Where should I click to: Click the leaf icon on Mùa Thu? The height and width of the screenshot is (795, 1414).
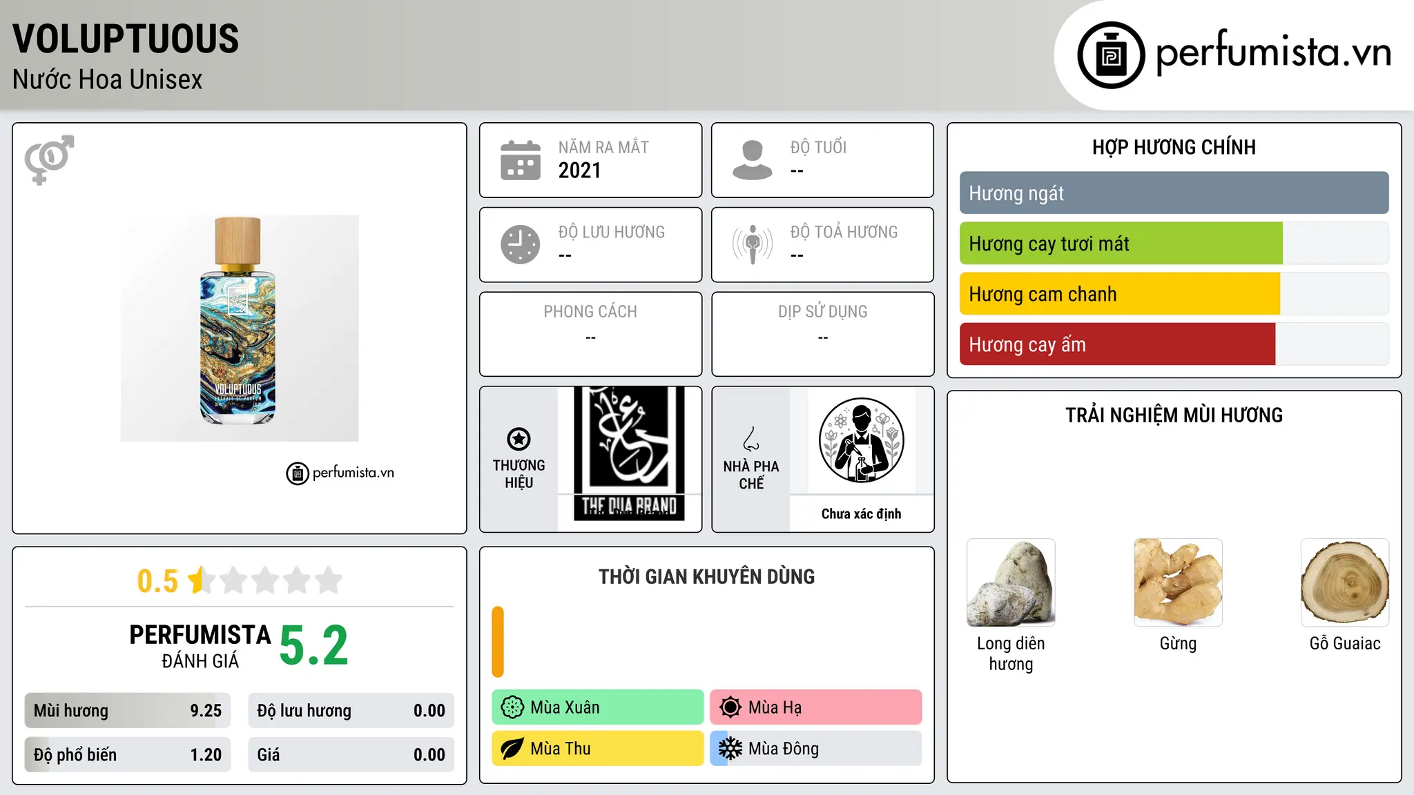[x=512, y=749]
